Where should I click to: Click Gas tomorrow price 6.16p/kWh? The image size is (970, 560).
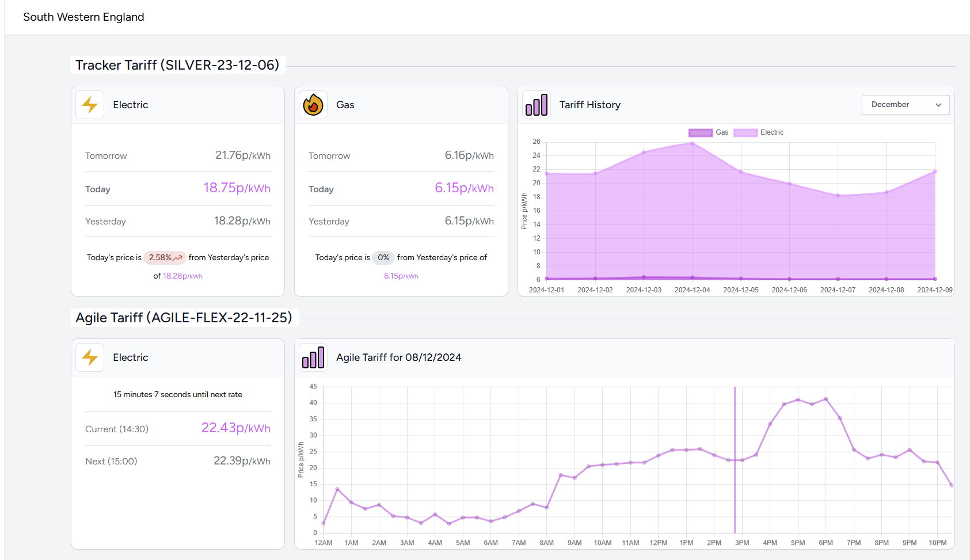point(469,155)
